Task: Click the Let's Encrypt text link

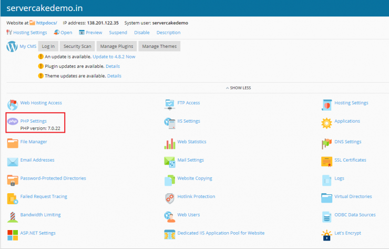Action: [x=347, y=233]
